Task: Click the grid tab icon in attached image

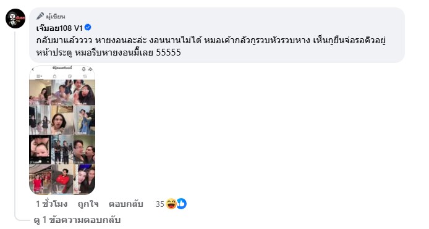Action: pyautogui.click(x=39, y=77)
